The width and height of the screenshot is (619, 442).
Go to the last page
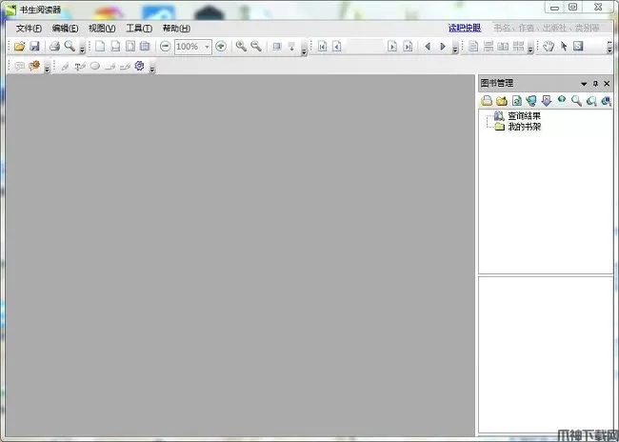click(x=408, y=47)
